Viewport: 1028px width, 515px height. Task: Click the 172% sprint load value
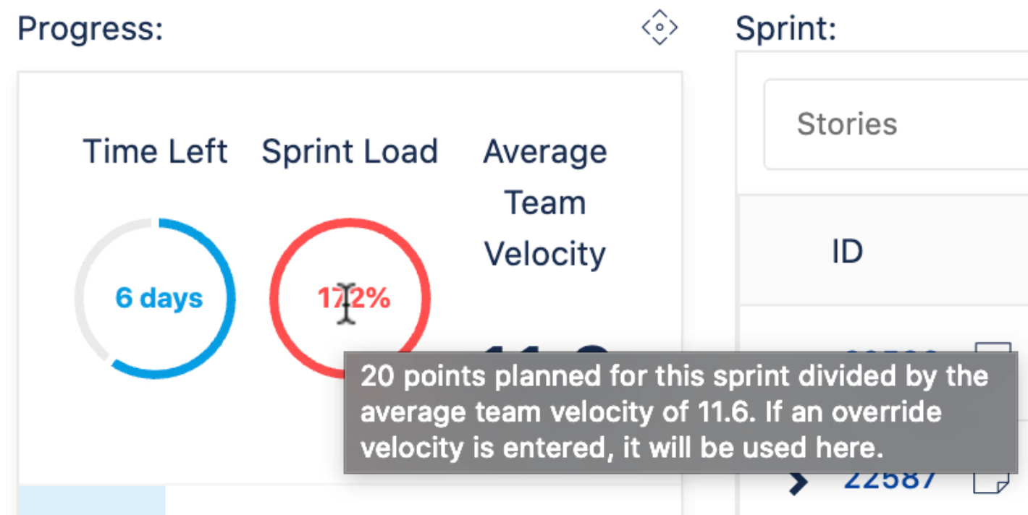click(354, 297)
